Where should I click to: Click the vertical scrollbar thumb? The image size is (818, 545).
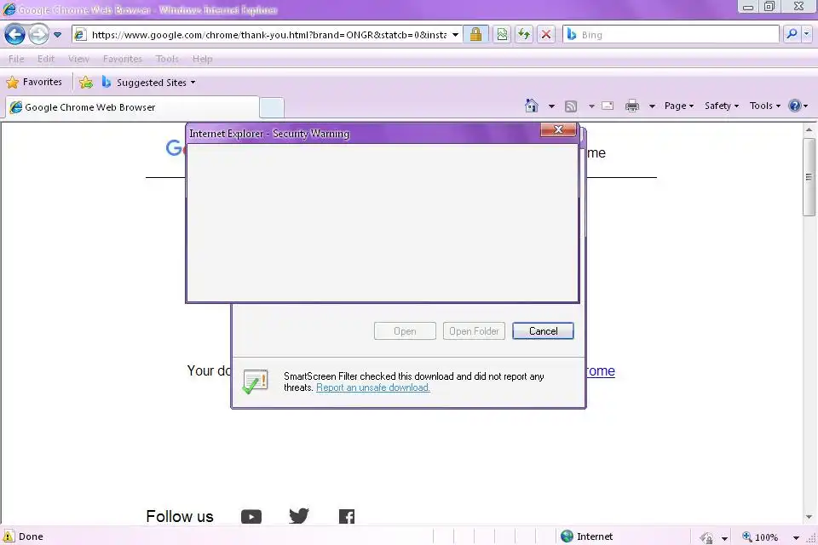click(809, 177)
